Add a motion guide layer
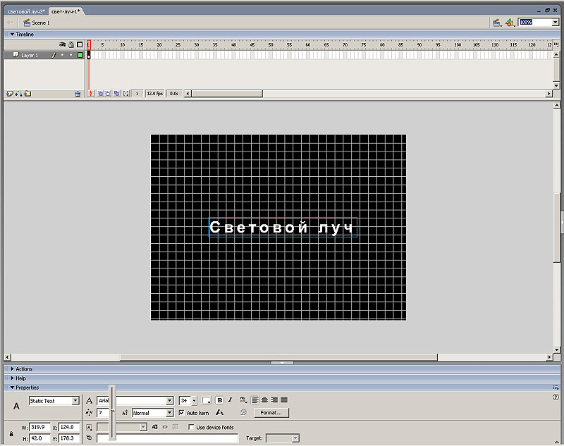The image size is (564, 446). pyautogui.click(x=18, y=93)
